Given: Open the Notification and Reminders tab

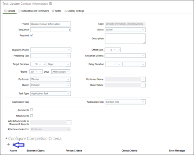Looking at the screenshot, I should [x=34, y=11].
